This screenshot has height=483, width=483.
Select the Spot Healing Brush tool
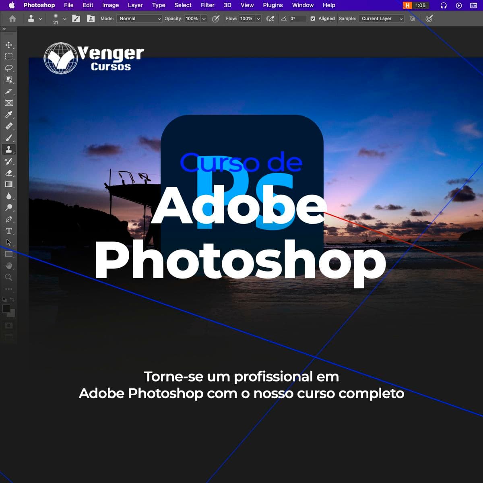tap(9, 126)
